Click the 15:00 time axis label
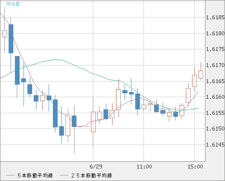This screenshot has height=181, width=225. (195, 167)
